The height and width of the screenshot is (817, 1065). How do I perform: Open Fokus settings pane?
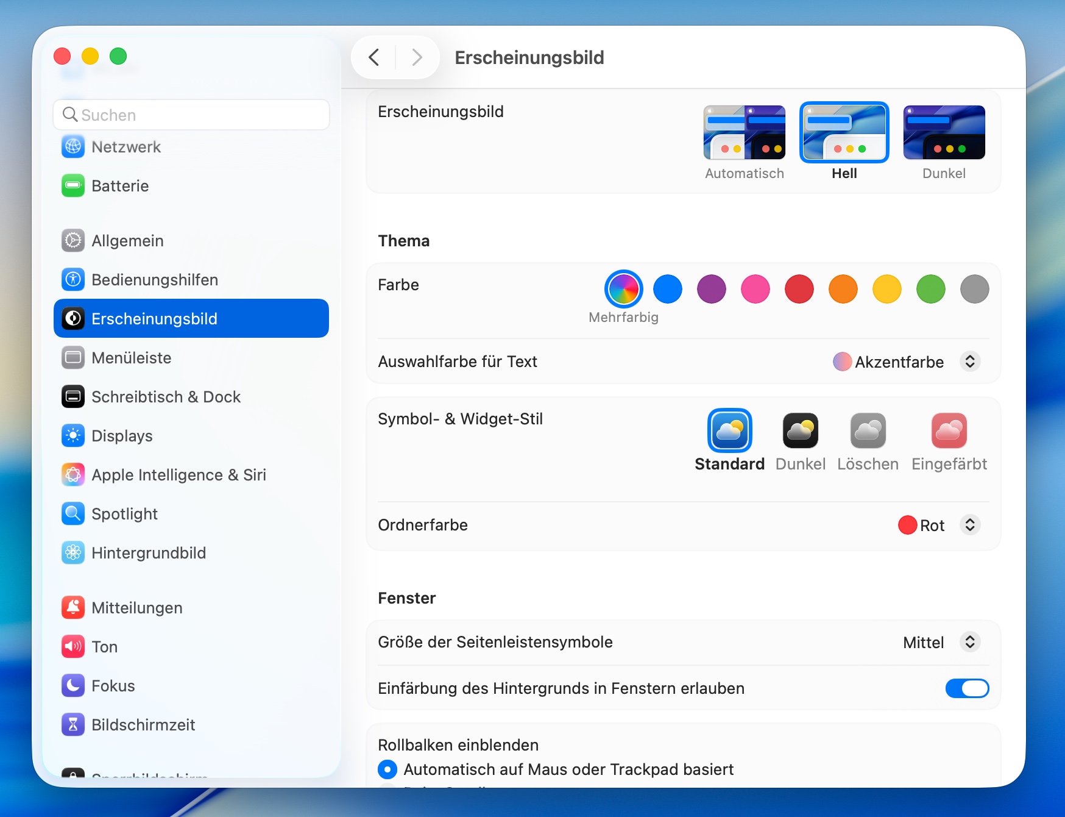click(x=191, y=686)
